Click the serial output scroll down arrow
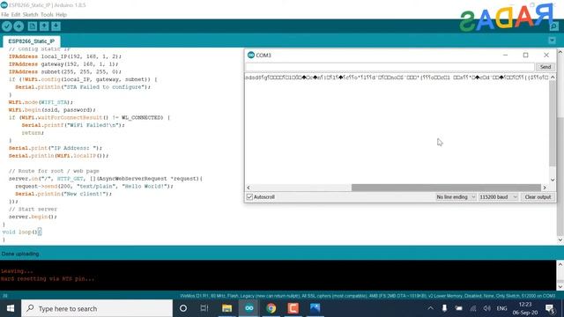Screen dimensions: 564x317 point(553,180)
